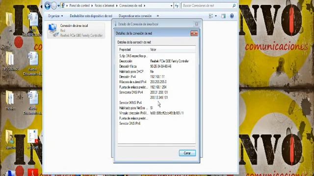This screenshot has height=176, width=314.
Task: Go back with the blue Back arrow
Action: tap(48, 6)
